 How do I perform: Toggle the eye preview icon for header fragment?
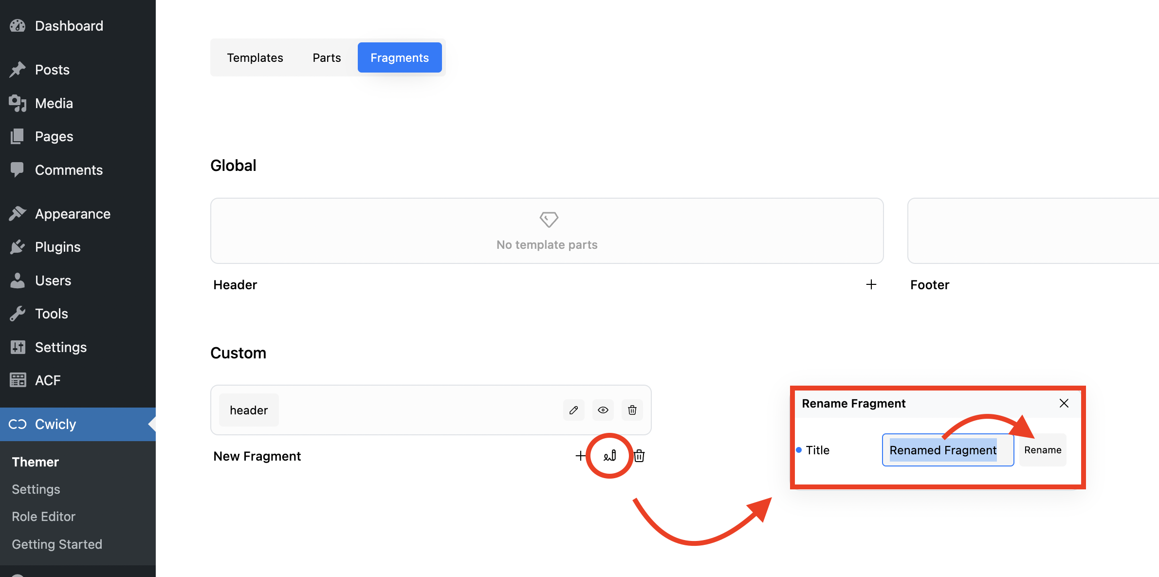pyautogui.click(x=603, y=410)
